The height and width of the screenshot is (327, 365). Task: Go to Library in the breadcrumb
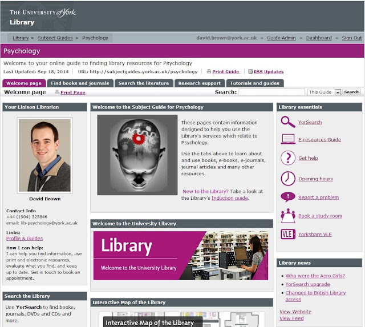[21, 38]
